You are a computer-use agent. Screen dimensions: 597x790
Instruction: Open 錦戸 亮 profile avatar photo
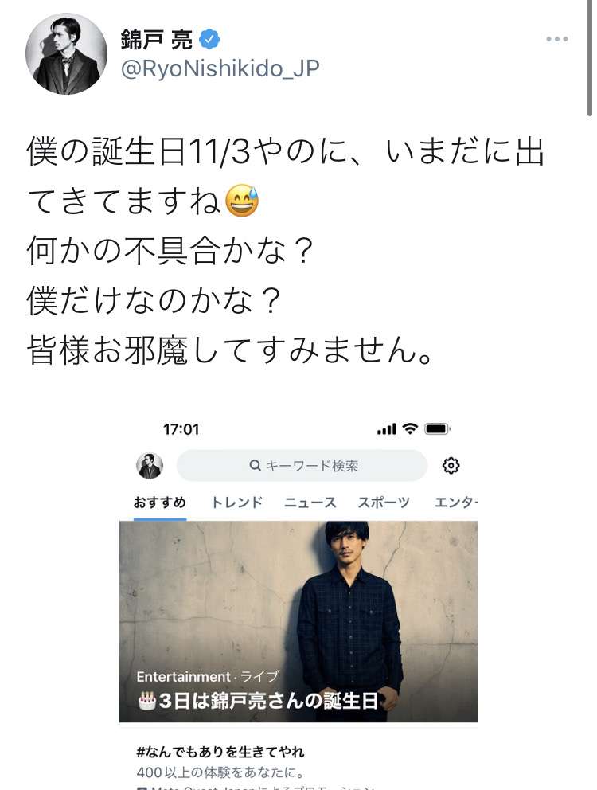point(66,53)
